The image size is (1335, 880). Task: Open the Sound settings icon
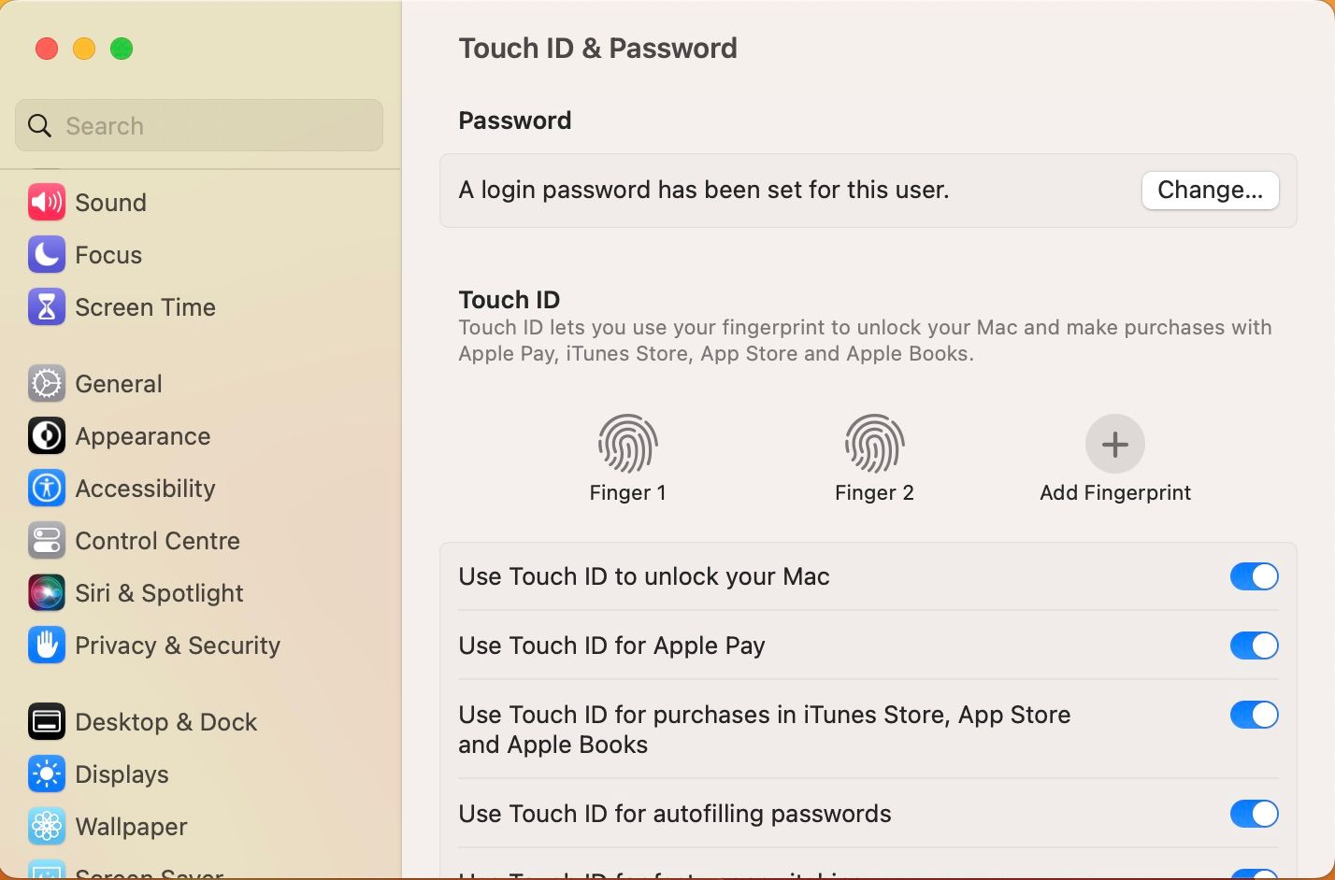tap(47, 203)
